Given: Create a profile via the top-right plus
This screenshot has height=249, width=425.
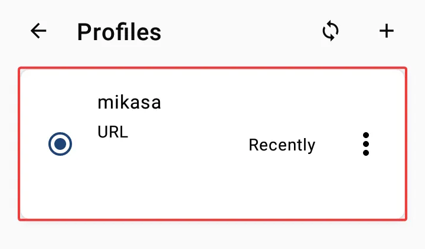Looking at the screenshot, I should pos(387,31).
